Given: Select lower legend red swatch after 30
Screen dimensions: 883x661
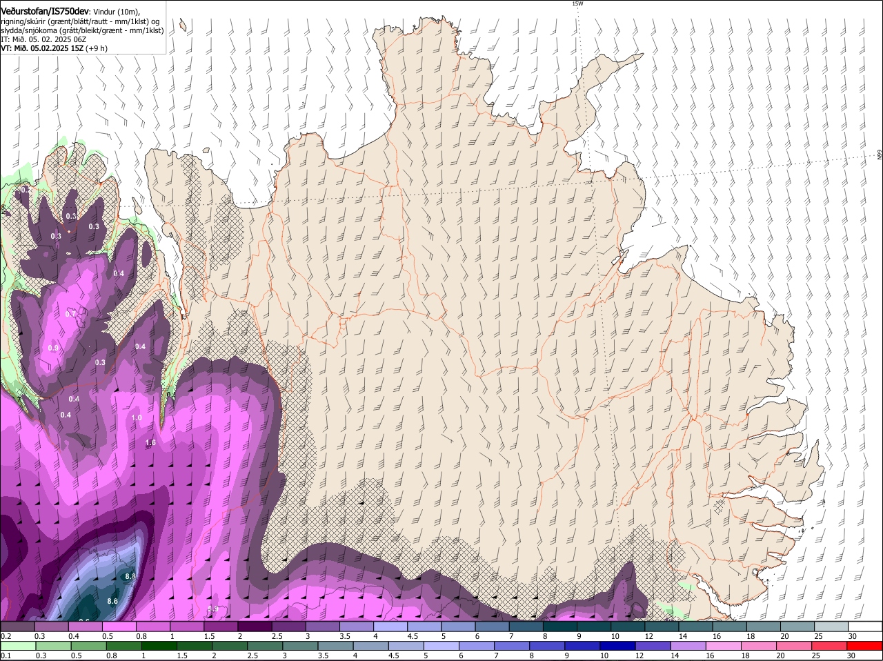Looking at the screenshot, I should tap(866, 646).
